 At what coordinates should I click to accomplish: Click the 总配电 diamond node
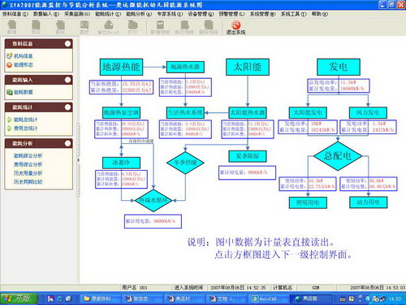(x=338, y=156)
